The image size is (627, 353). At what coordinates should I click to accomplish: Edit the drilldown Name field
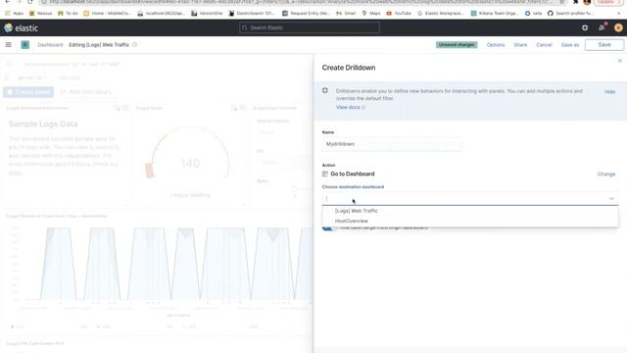click(x=392, y=144)
